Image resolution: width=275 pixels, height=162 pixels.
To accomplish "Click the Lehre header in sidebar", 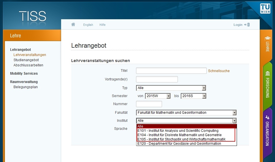I will point(16,36).
